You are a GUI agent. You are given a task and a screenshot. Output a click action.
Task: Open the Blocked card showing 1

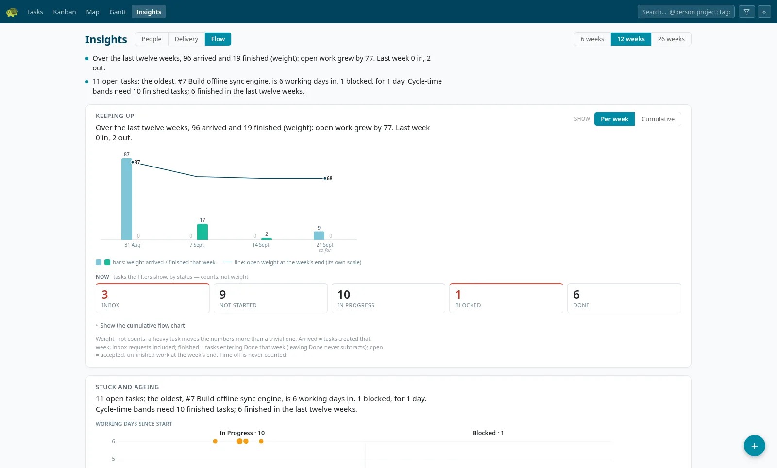tap(506, 298)
